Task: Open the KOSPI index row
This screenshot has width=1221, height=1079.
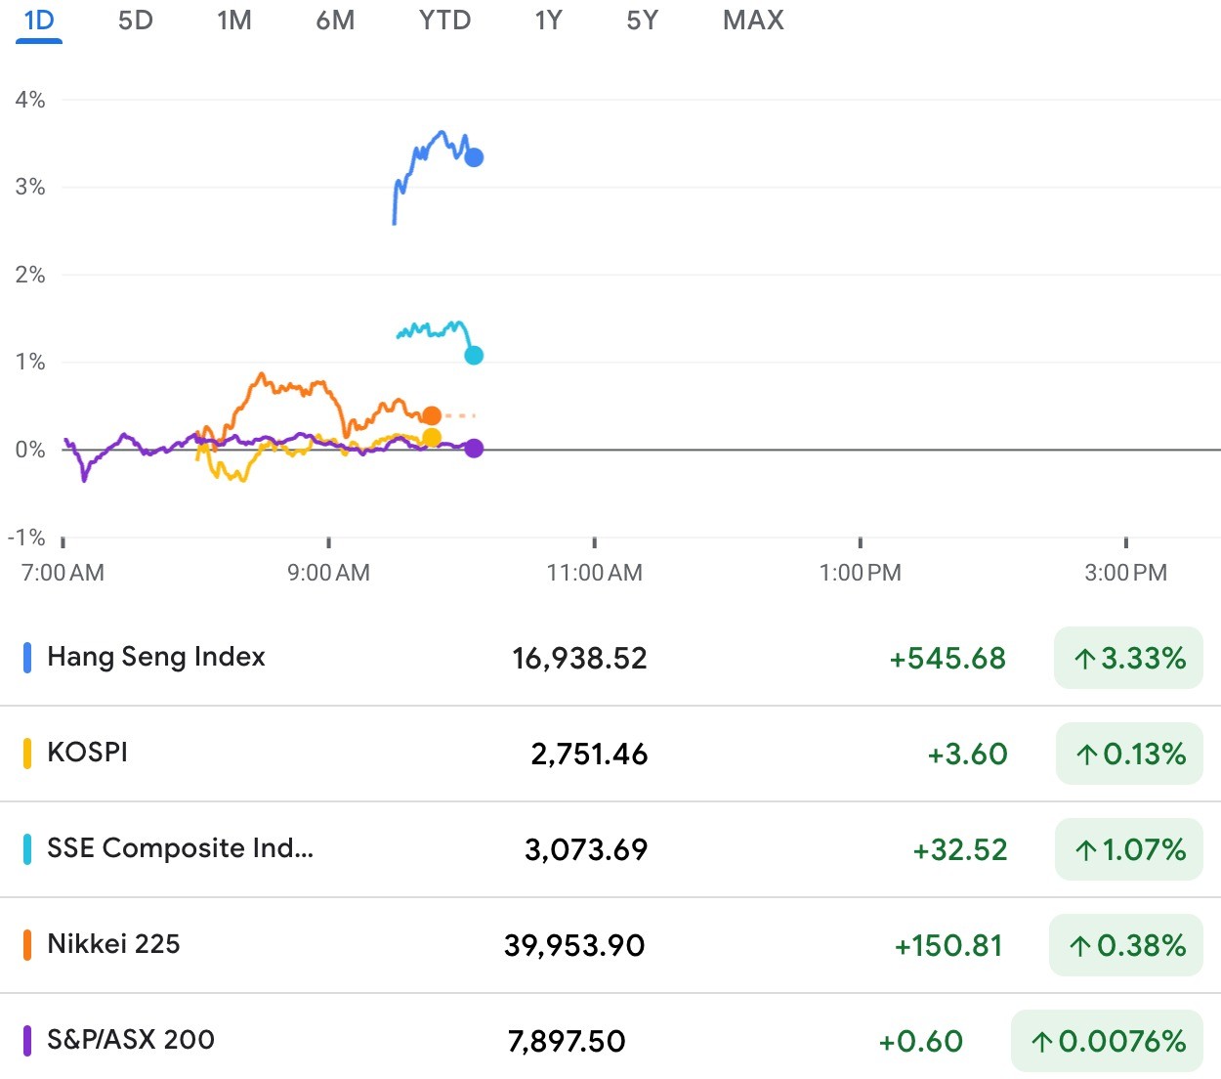Action: click(610, 754)
